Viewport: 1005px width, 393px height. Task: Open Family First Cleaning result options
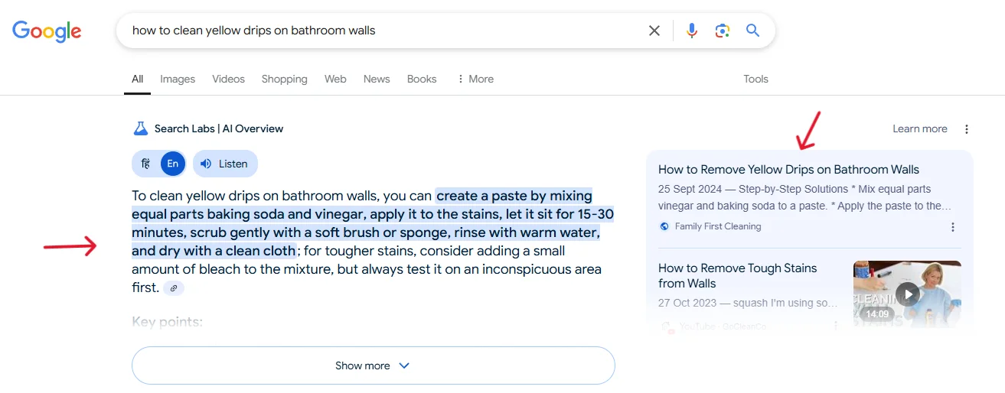[953, 227]
